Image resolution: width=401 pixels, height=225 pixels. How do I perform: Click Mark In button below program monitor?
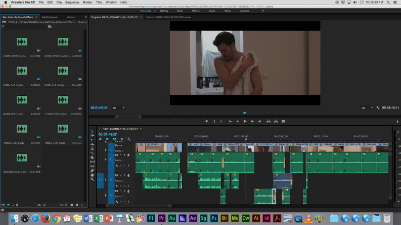click(x=214, y=122)
